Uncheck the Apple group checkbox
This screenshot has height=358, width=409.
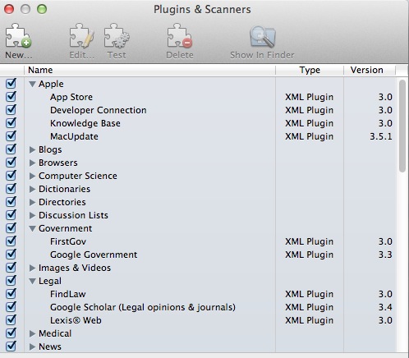click(x=11, y=84)
